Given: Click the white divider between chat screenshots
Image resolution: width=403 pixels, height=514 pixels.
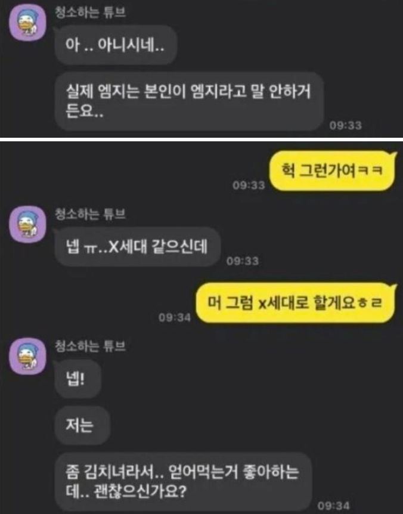Looking at the screenshot, I should pyautogui.click(x=201, y=140).
